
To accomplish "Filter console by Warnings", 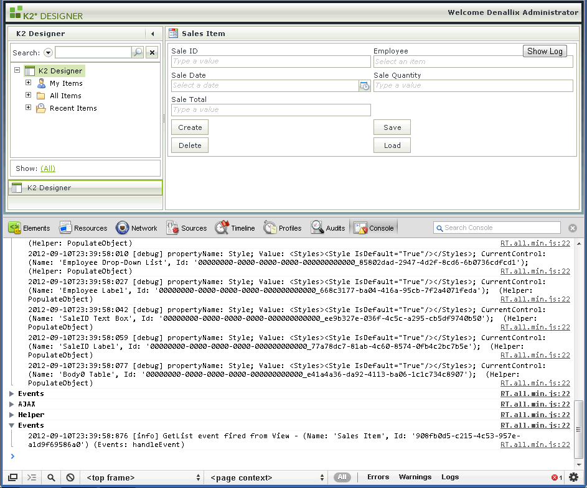I will click(415, 477).
